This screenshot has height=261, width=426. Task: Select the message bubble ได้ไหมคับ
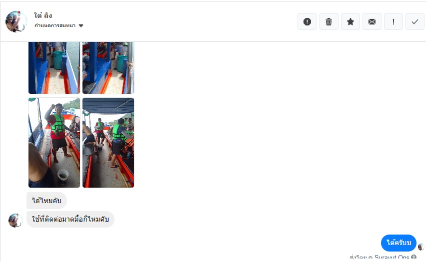point(46,201)
